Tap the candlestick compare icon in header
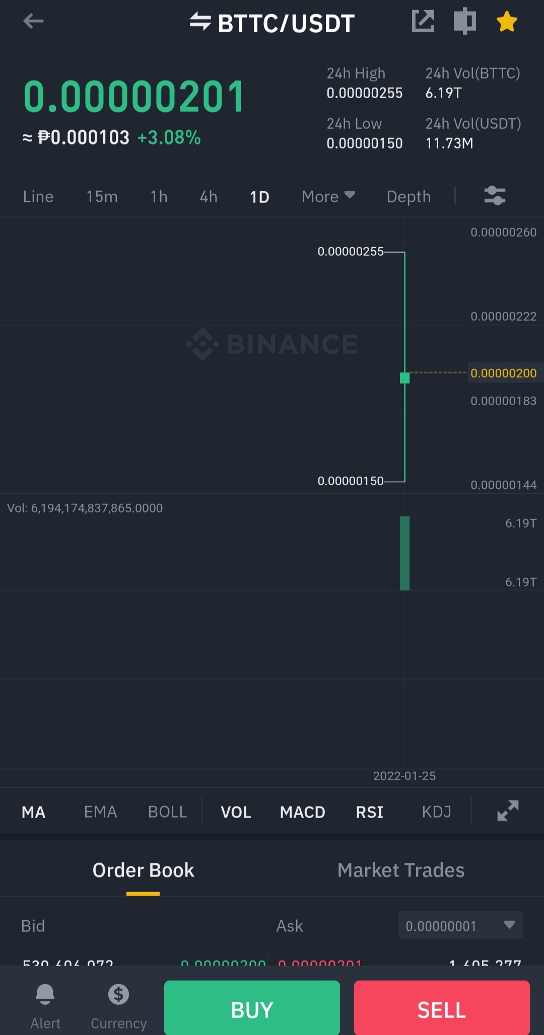 click(x=464, y=21)
